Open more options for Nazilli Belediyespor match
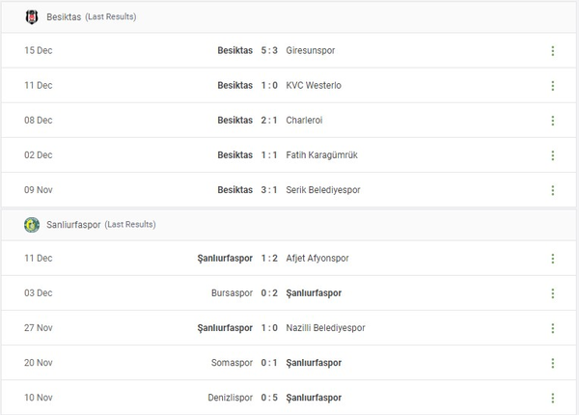 pos(553,328)
